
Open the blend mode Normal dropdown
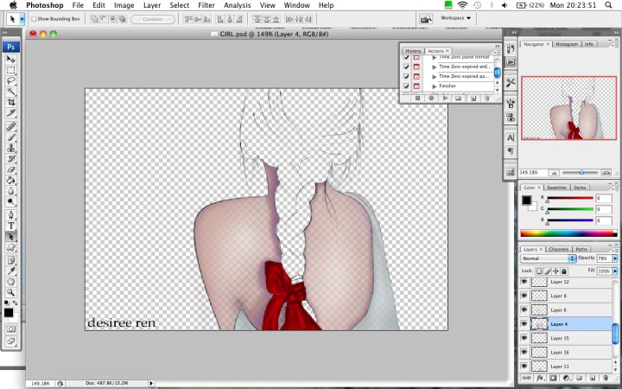coord(548,258)
